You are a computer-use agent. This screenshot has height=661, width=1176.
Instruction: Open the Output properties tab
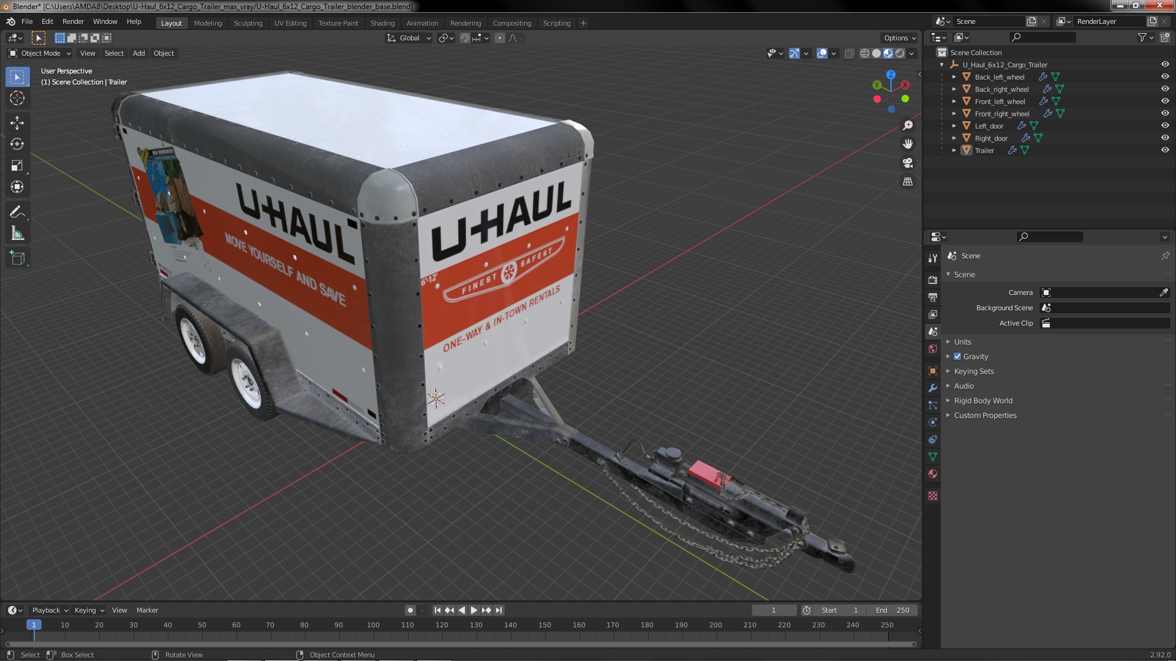(x=933, y=297)
